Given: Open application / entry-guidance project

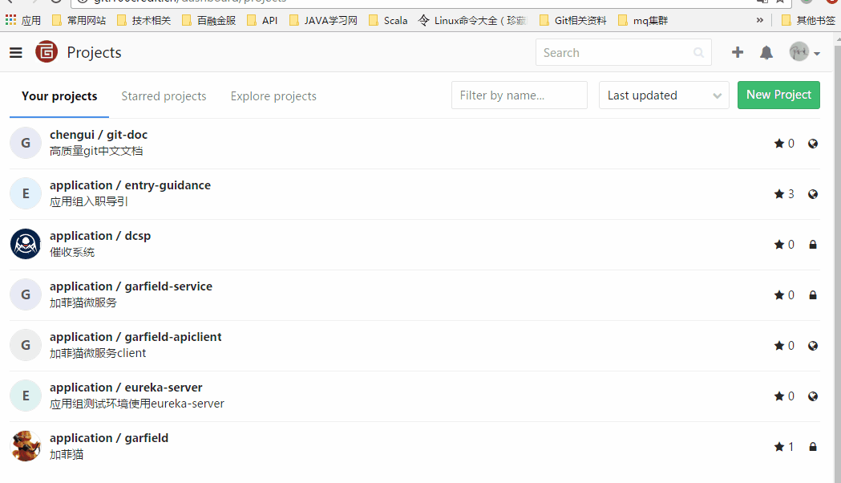Looking at the screenshot, I should click(x=131, y=185).
